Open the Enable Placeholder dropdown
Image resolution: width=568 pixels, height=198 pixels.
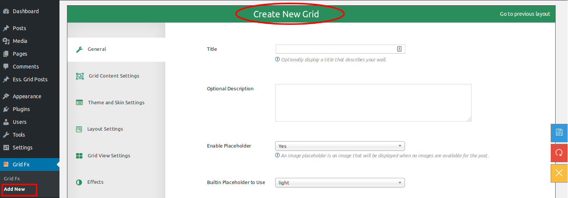340,146
